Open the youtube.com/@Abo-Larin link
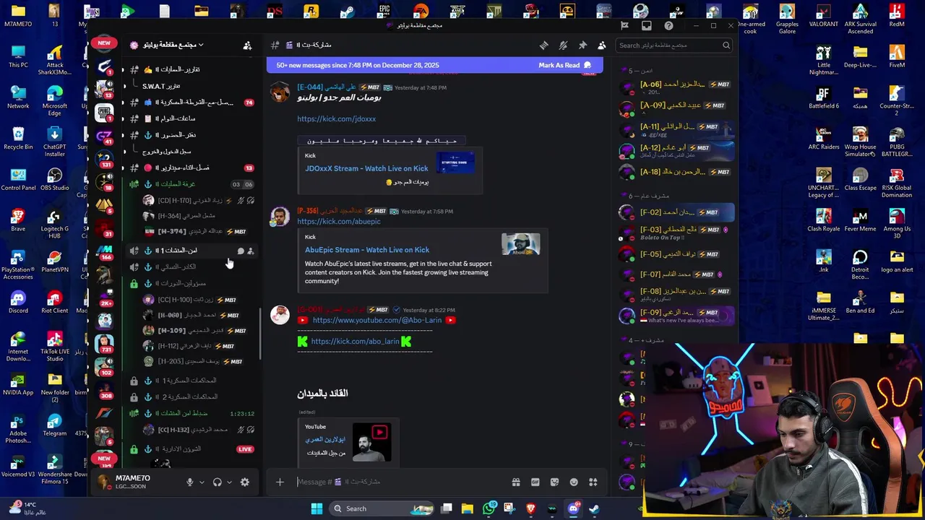 pyautogui.click(x=377, y=320)
